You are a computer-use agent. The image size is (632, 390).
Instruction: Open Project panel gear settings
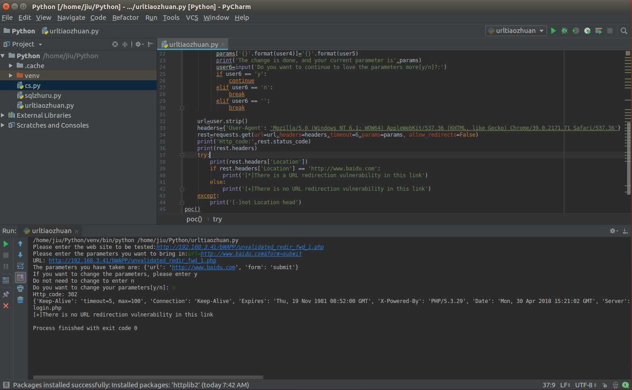click(x=139, y=44)
